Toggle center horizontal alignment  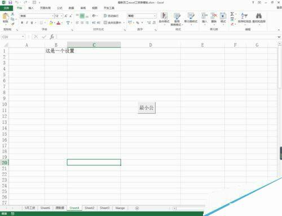(82, 22)
